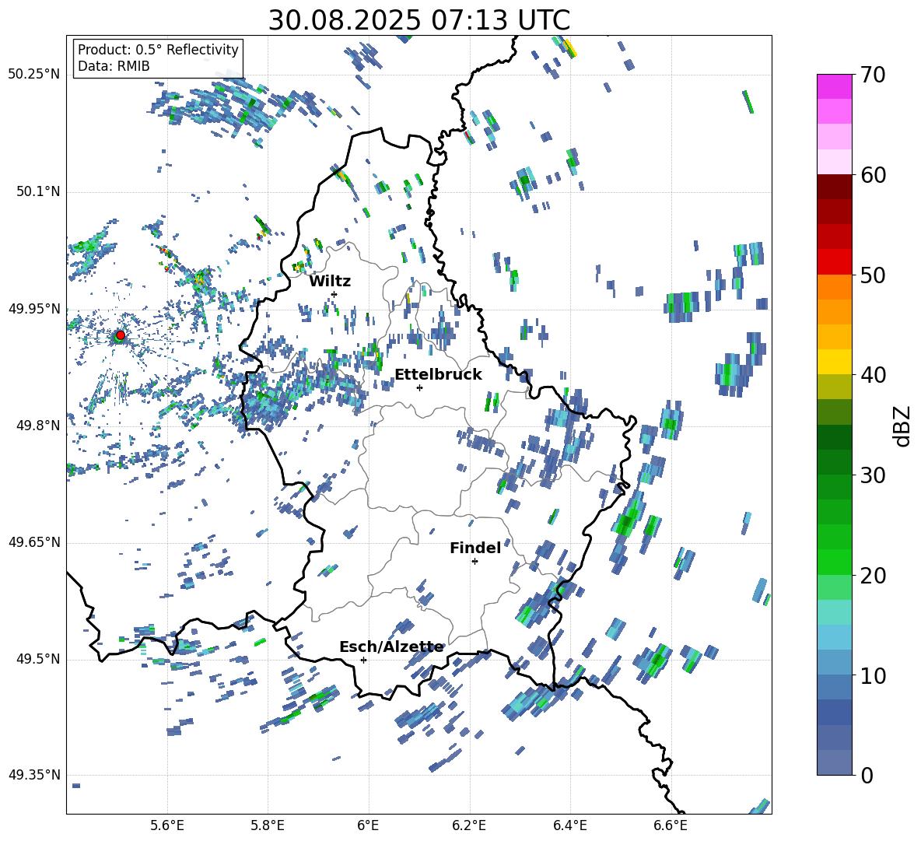
Task: Click the title 30.08.2025 07:13 UTC
Action: point(418,20)
